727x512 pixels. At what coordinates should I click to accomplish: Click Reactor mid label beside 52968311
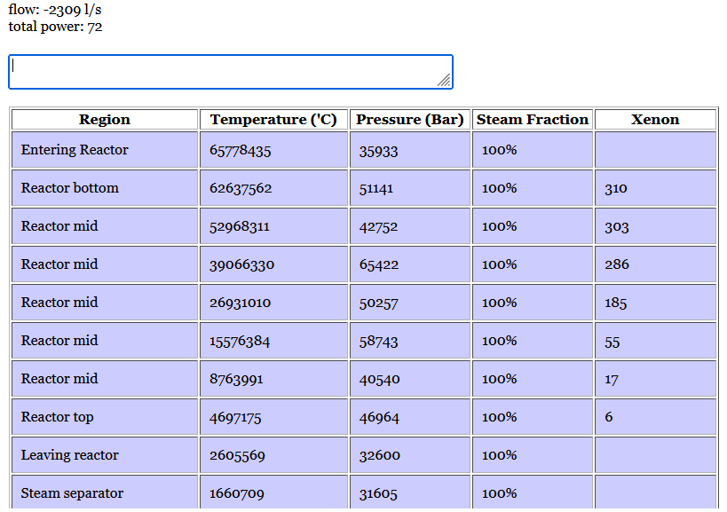[x=59, y=225]
